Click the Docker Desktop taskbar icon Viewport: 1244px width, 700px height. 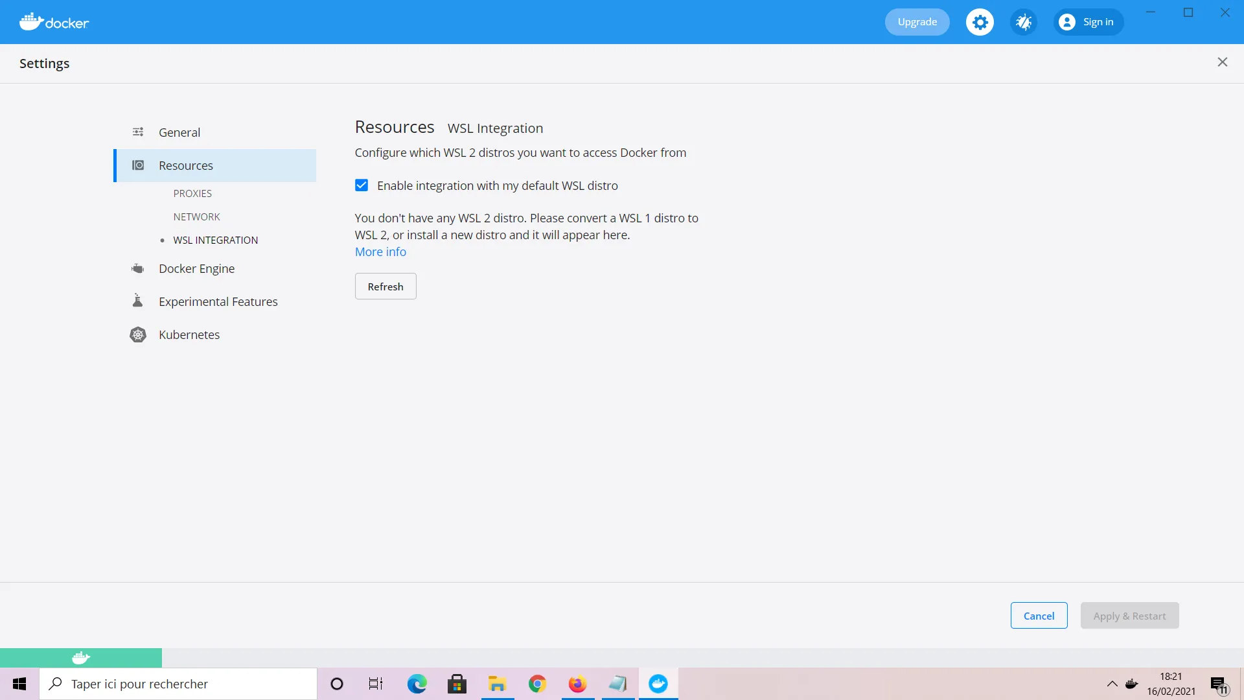tap(658, 684)
